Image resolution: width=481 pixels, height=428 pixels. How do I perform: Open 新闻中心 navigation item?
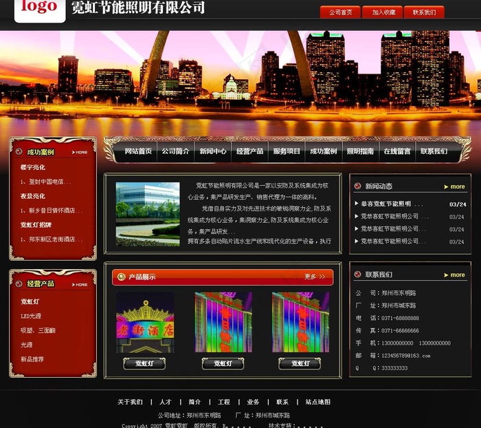click(212, 151)
